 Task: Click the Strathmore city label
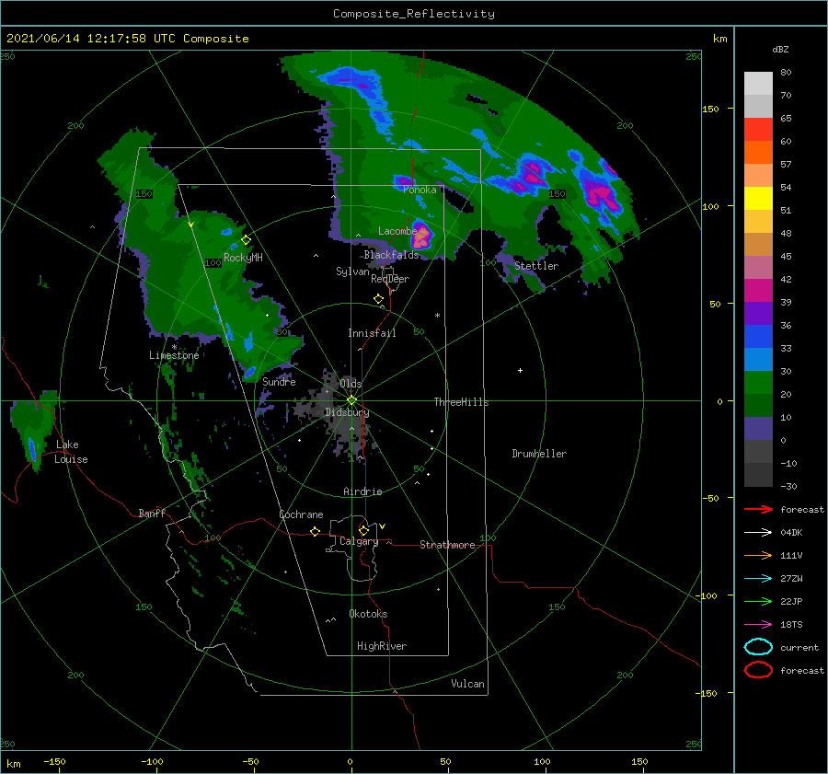[447, 545]
